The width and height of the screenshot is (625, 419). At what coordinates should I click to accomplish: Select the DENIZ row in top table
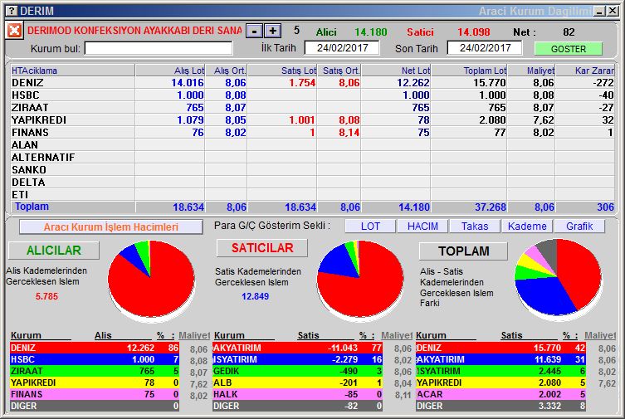pos(312,83)
